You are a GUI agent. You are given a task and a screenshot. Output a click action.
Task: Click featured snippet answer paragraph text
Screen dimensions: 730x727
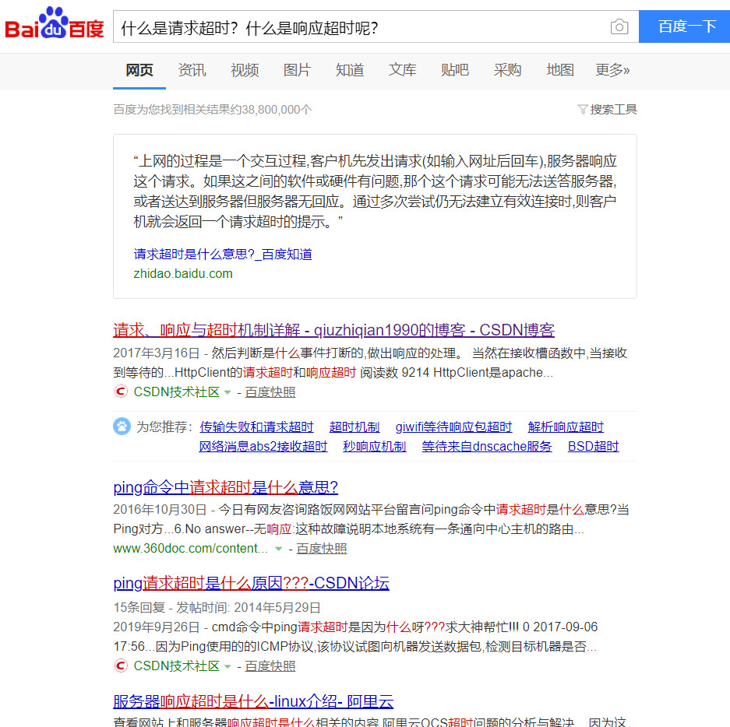click(375, 191)
